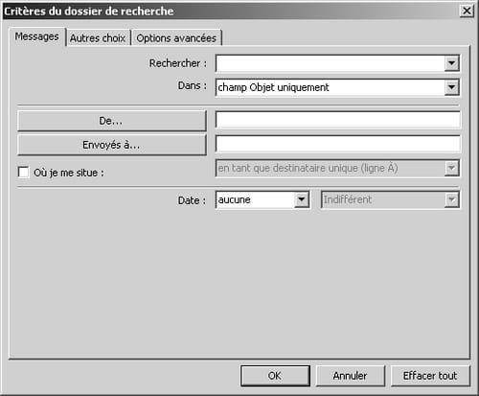The width and height of the screenshot is (479, 396).
Task: Focus the text field beside Envoyés à...
Action: (338, 144)
